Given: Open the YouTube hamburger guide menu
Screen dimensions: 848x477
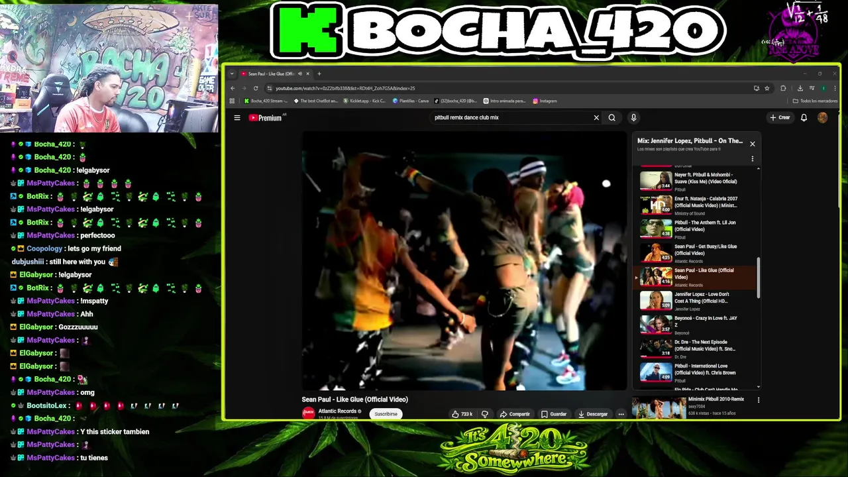Looking at the screenshot, I should coord(237,118).
